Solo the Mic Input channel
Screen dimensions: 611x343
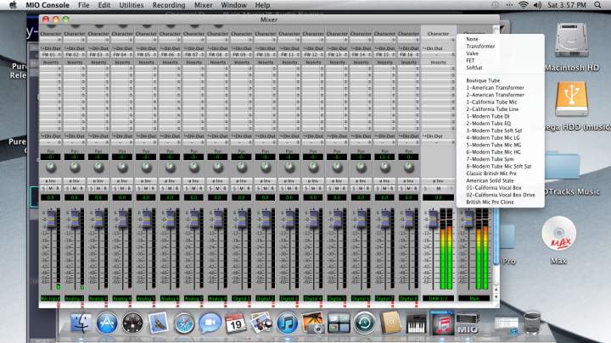(43, 188)
